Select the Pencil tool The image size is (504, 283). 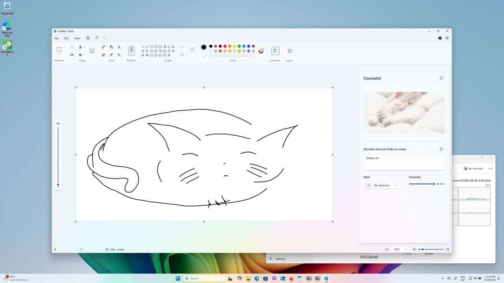(103, 47)
